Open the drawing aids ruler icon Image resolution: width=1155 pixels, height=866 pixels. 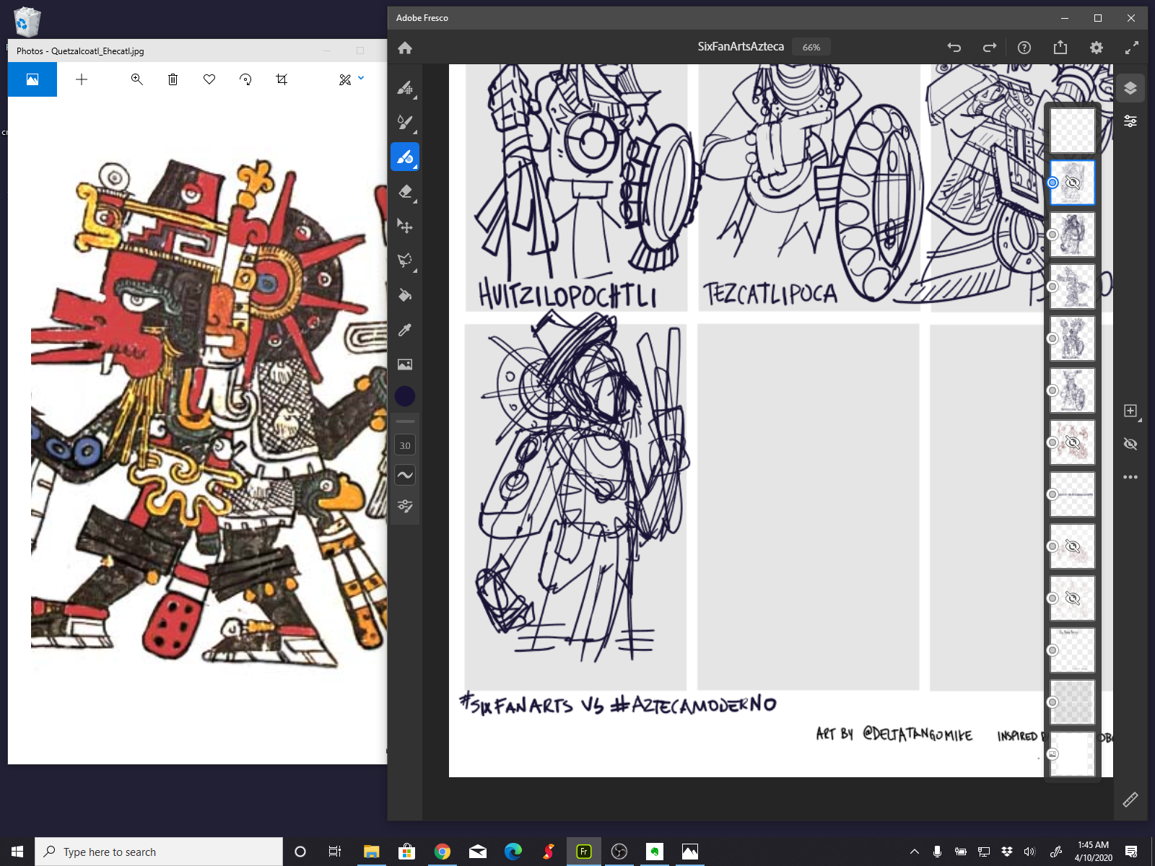tap(1130, 799)
